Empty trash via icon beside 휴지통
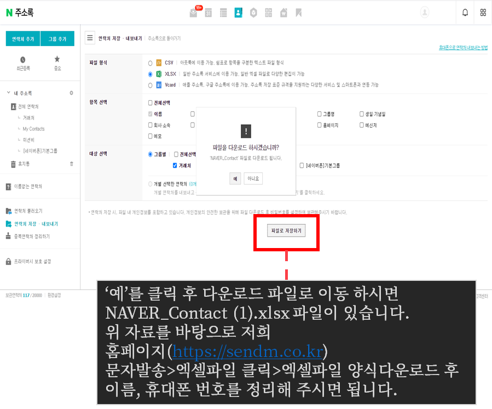The width and height of the screenshot is (492, 409). click(x=72, y=164)
